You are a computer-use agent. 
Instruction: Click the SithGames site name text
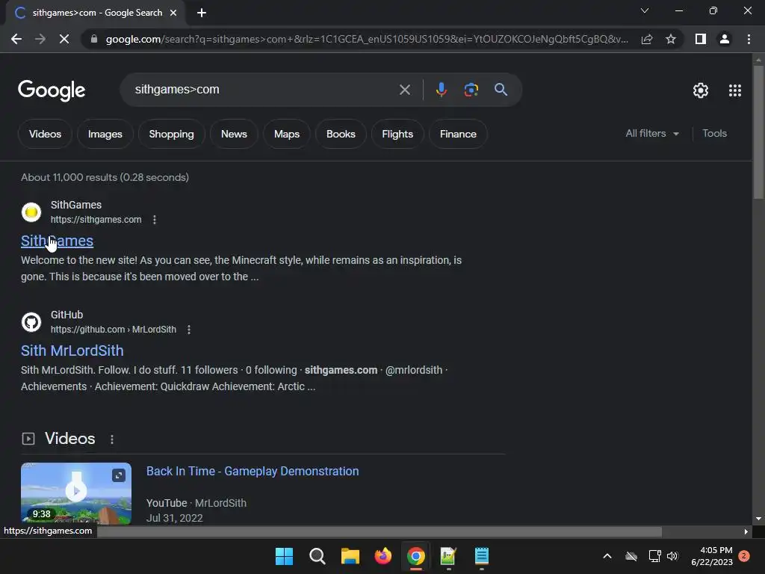point(76,205)
